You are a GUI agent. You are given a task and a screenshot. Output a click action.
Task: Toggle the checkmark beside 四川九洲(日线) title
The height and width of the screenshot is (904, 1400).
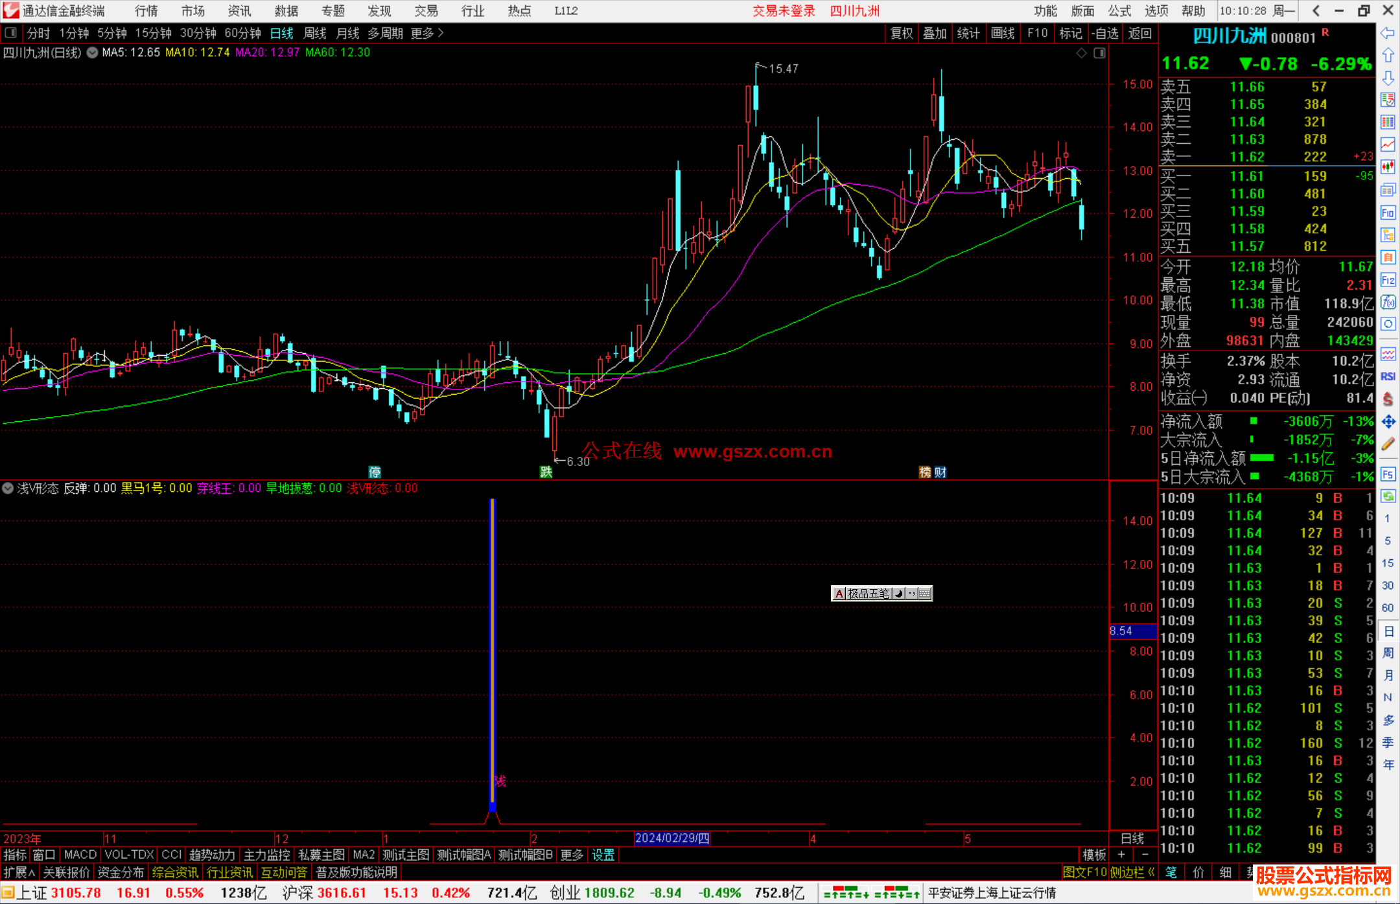92,52
